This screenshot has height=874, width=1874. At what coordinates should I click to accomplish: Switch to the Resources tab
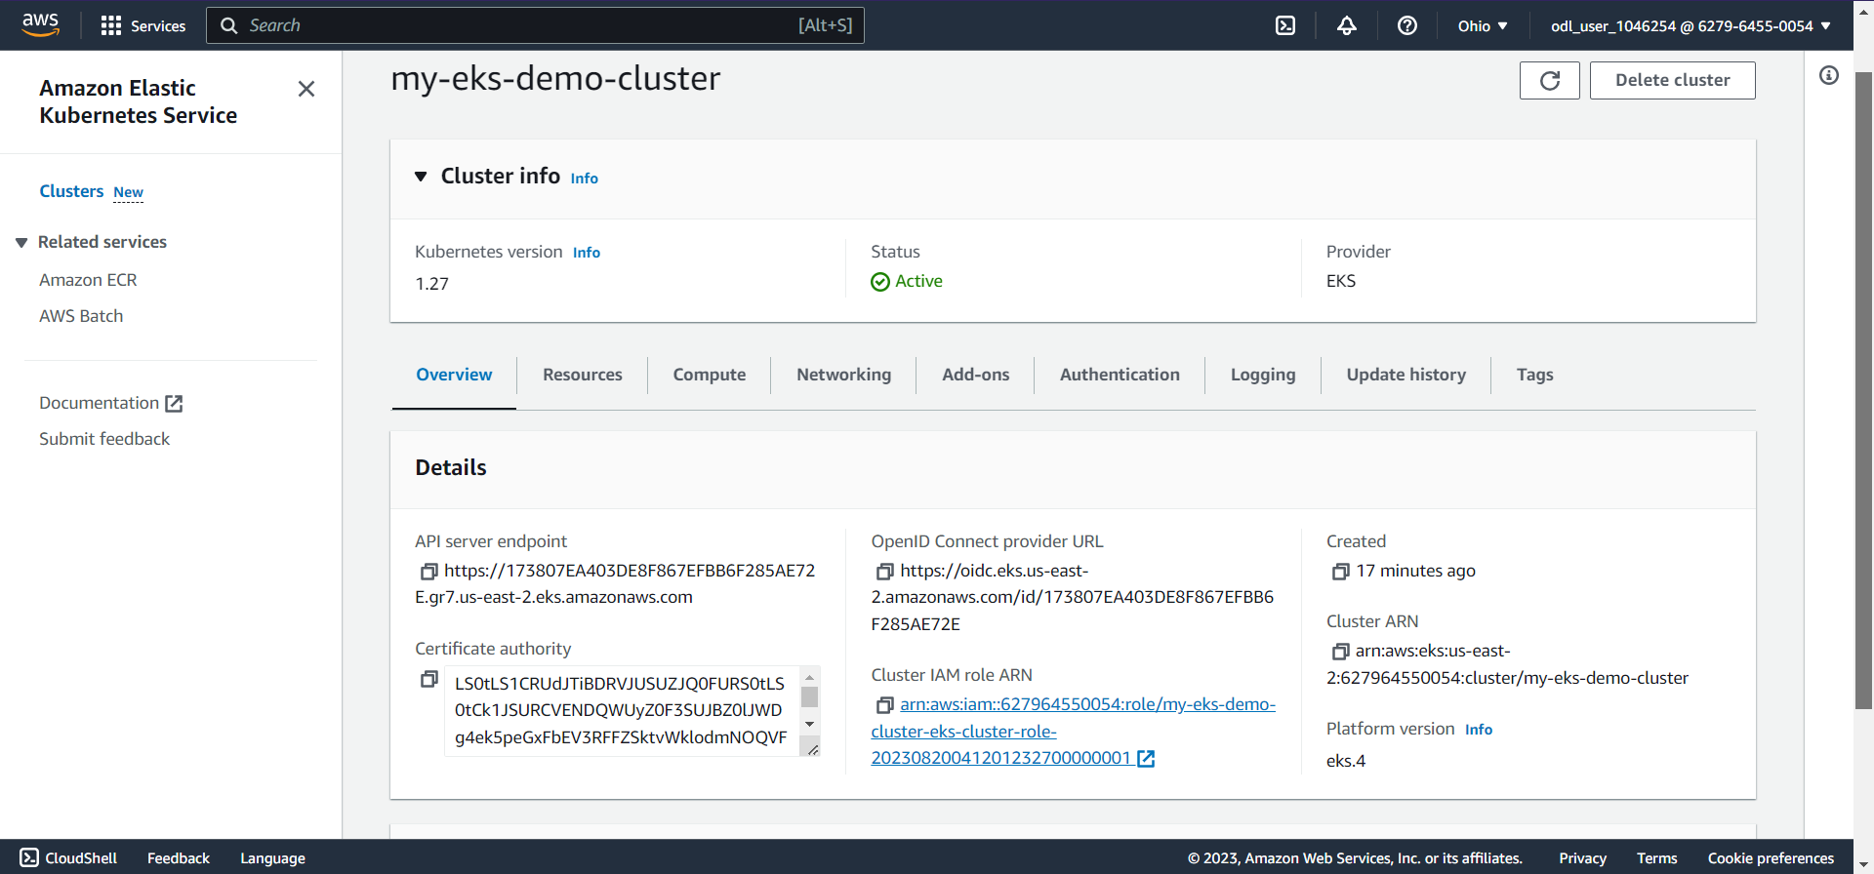tap(583, 375)
